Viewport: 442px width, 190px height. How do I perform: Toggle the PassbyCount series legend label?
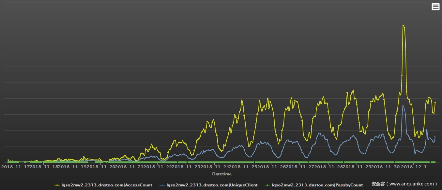317,185
